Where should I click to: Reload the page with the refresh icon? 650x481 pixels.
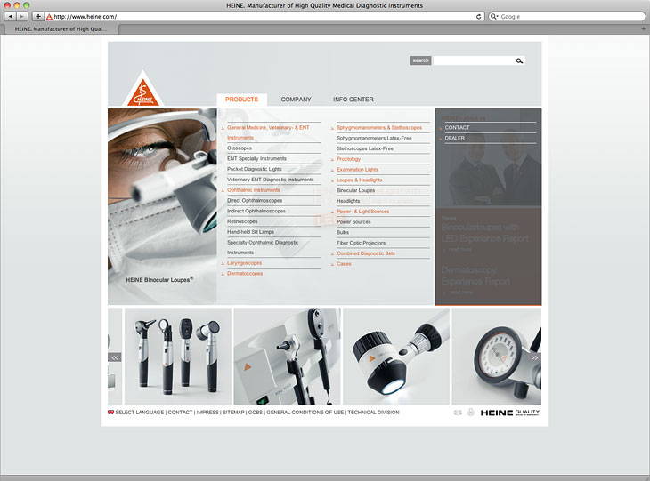click(x=479, y=17)
